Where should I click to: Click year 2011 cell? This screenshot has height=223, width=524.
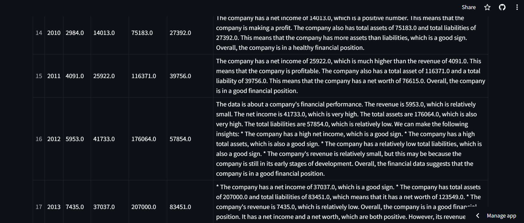point(54,76)
